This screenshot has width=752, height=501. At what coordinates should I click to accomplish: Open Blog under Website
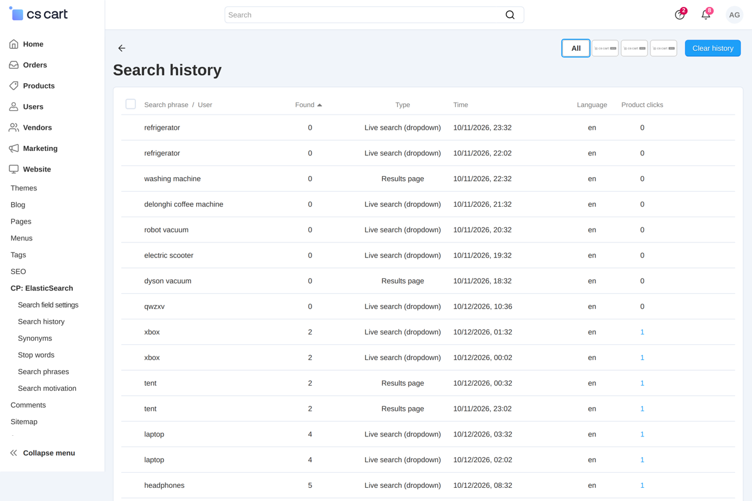[x=18, y=205]
